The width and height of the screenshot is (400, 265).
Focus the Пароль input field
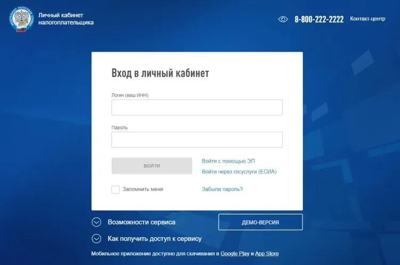pos(197,140)
